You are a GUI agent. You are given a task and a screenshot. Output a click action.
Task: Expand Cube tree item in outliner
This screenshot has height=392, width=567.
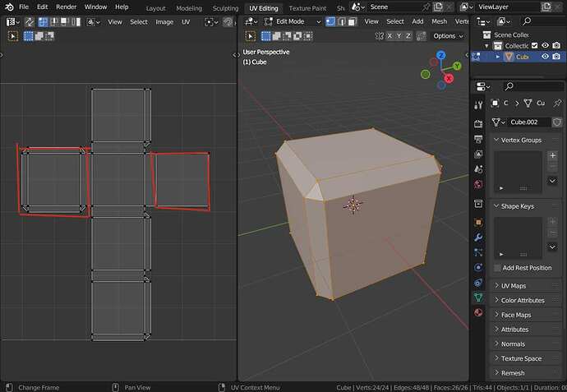(x=498, y=57)
